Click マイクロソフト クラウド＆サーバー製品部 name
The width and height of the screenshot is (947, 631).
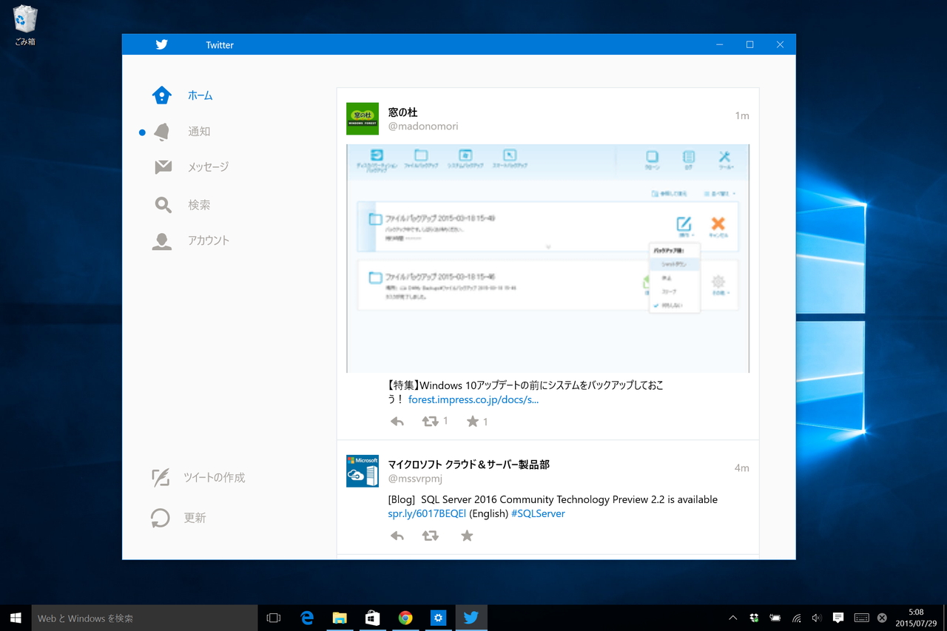coord(469,465)
